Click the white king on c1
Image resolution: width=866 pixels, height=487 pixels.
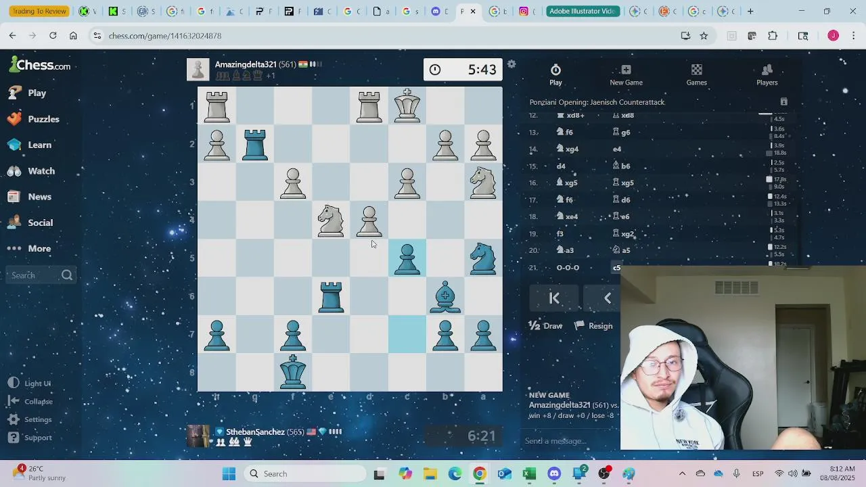click(407, 106)
